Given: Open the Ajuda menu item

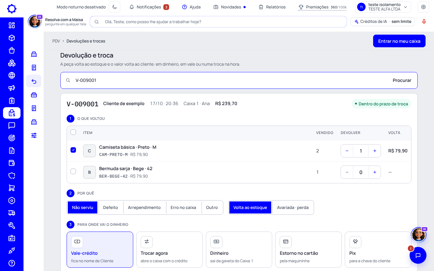Looking at the screenshot, I should click(x=191, y=7).
